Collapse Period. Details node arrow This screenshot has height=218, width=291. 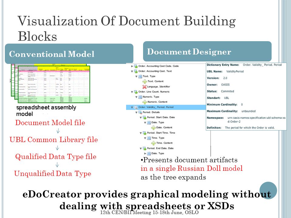pos(136,113)
